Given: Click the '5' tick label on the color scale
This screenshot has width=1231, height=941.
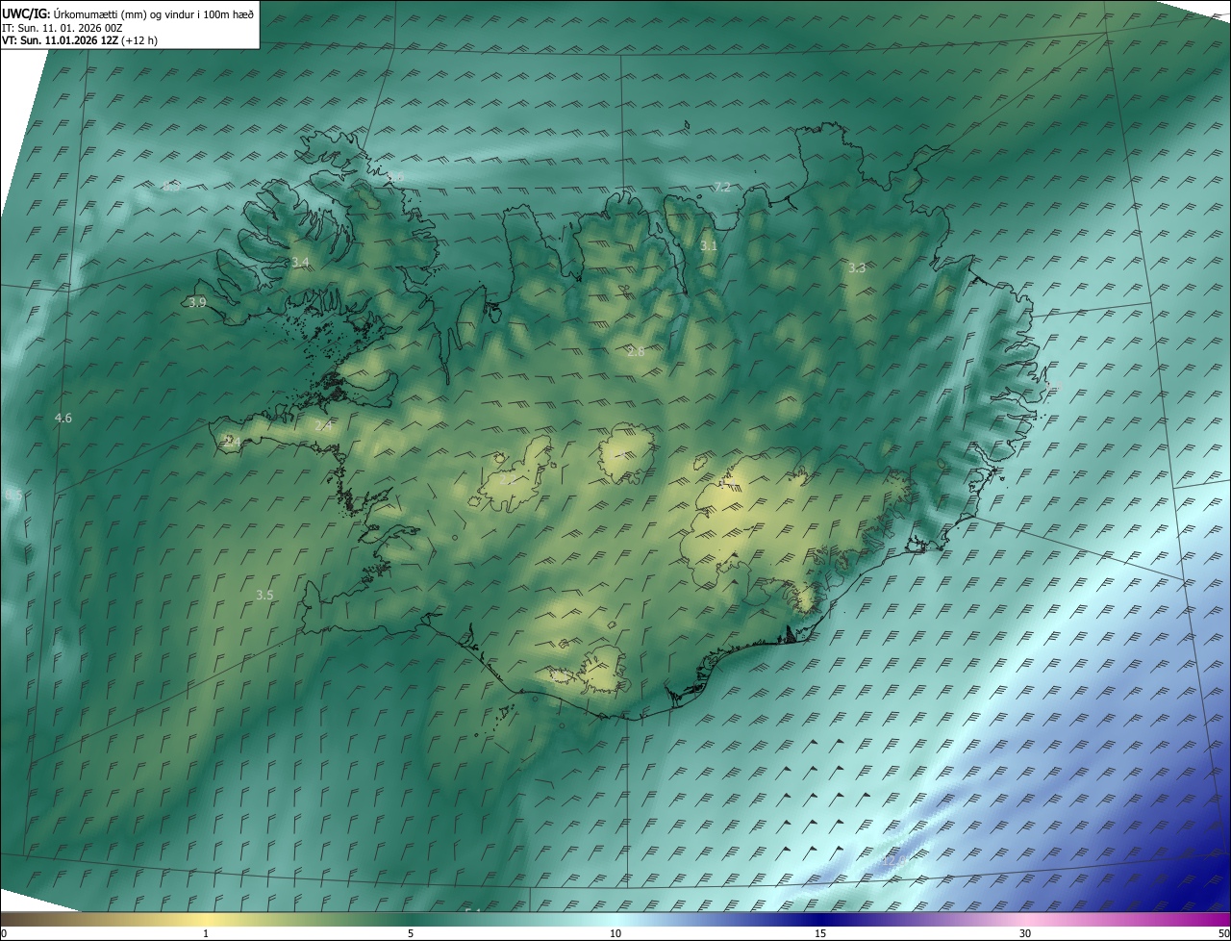Looking at the screenshot, I should point(411,934).
